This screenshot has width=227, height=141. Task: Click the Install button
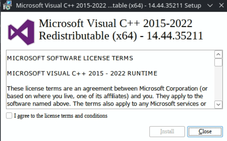(167, 132)
